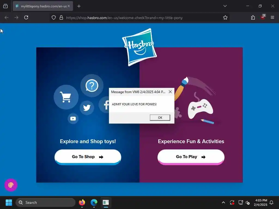Click the network tray icon
Image resolution: width=279 pixels, height=209 pixels.
point(241,202)
